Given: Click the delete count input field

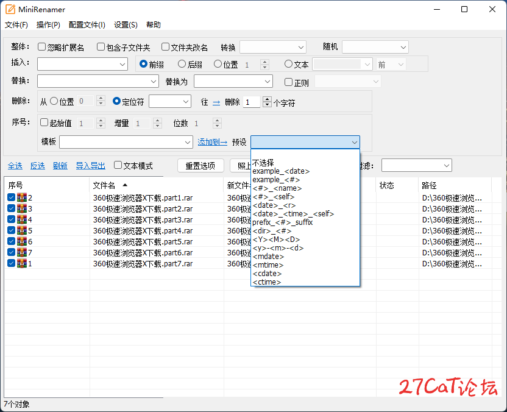Looking at the screenshot, I should 252,102.
